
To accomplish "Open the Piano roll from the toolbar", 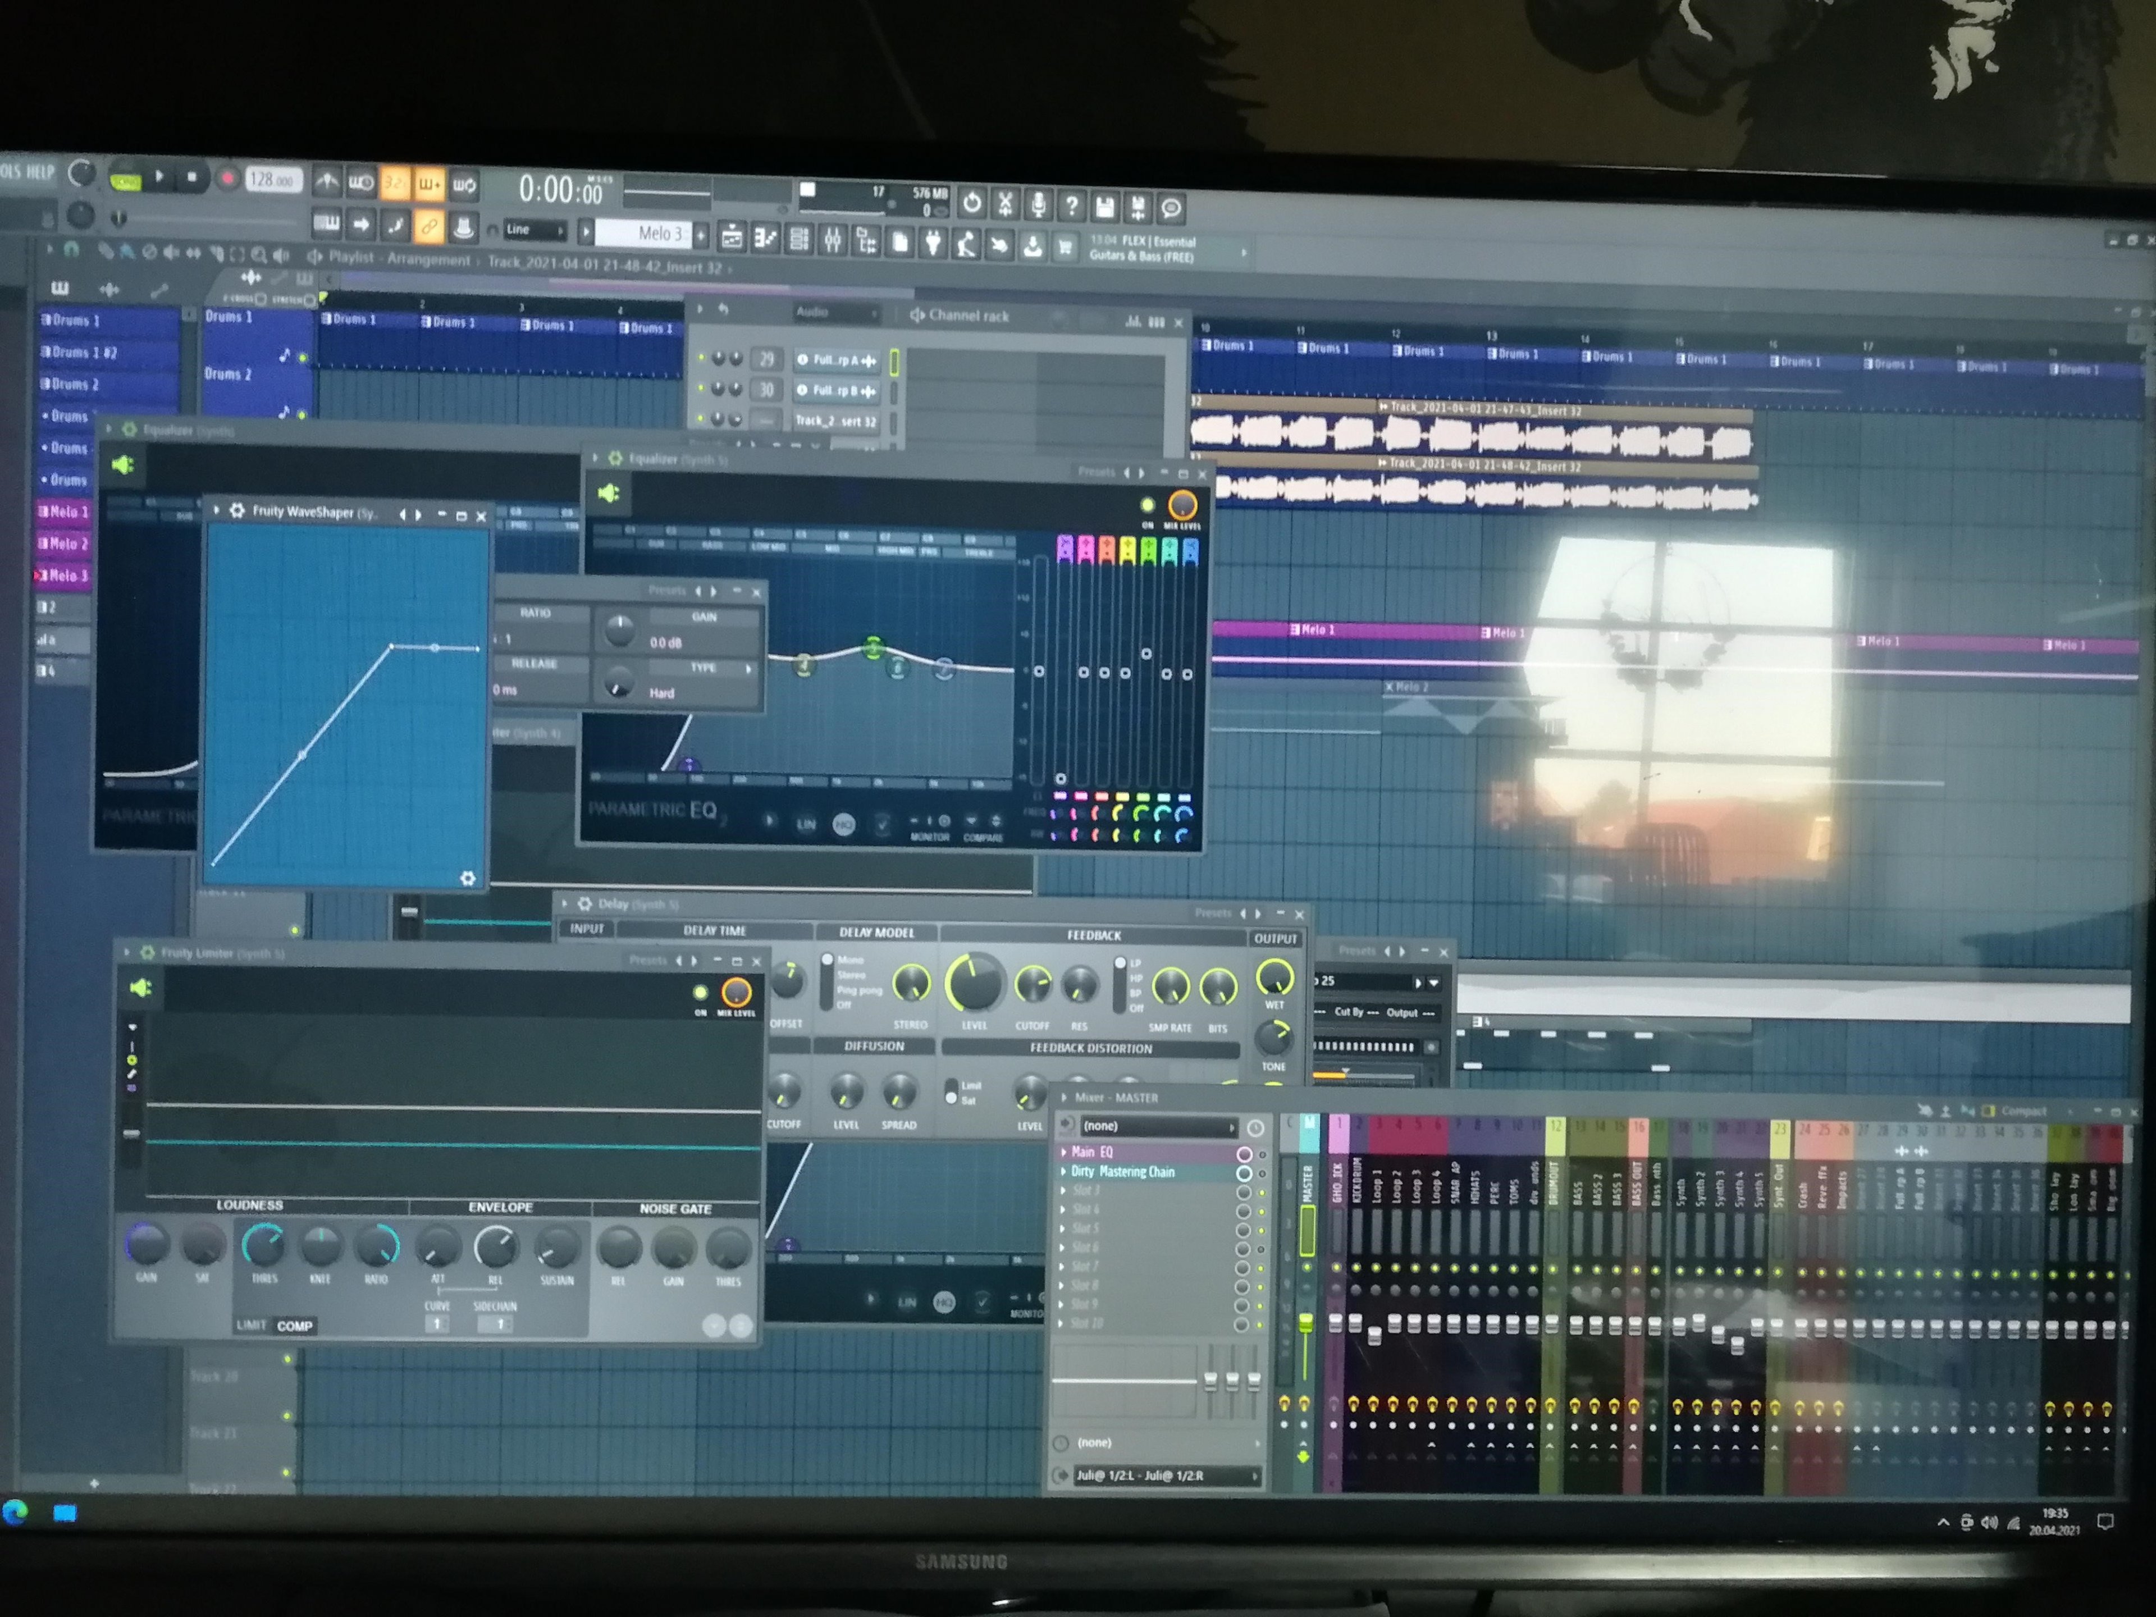I will [x=765, y=239].
